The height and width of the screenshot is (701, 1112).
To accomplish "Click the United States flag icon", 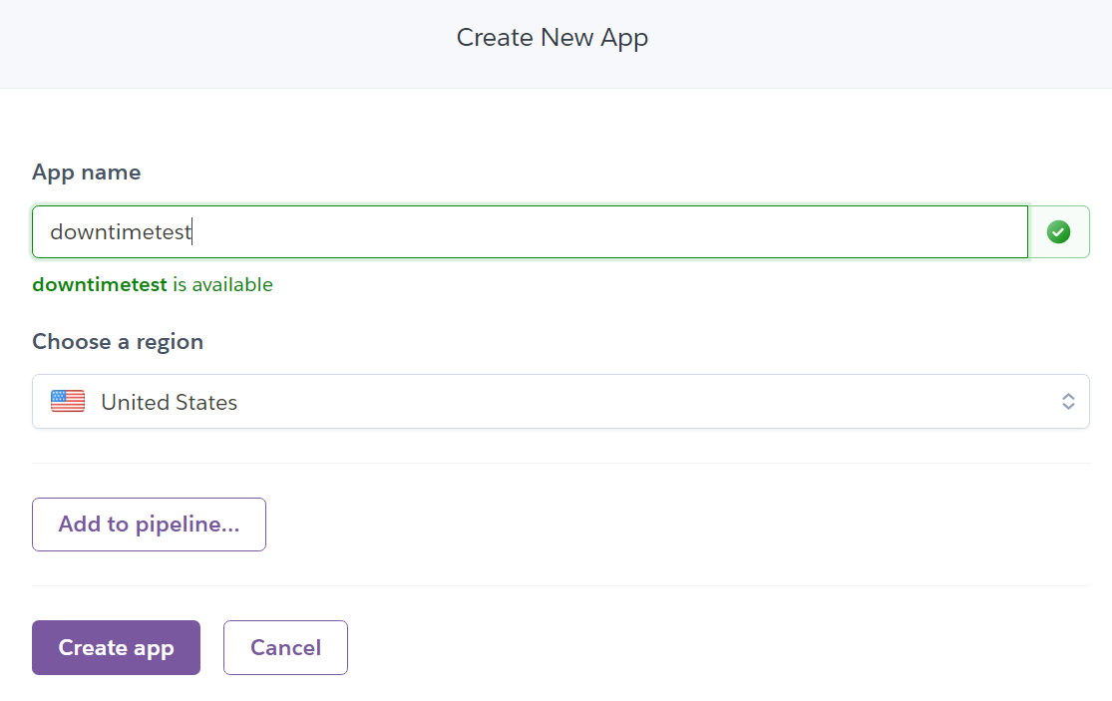I will pyautogui.click(x=68, y=402).
